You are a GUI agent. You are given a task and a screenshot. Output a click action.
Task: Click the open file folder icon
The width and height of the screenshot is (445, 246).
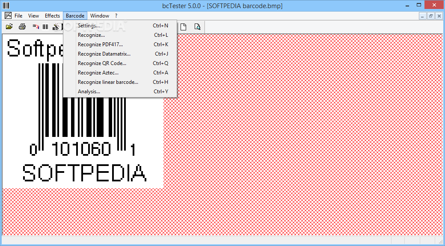(x=9, y=27)
